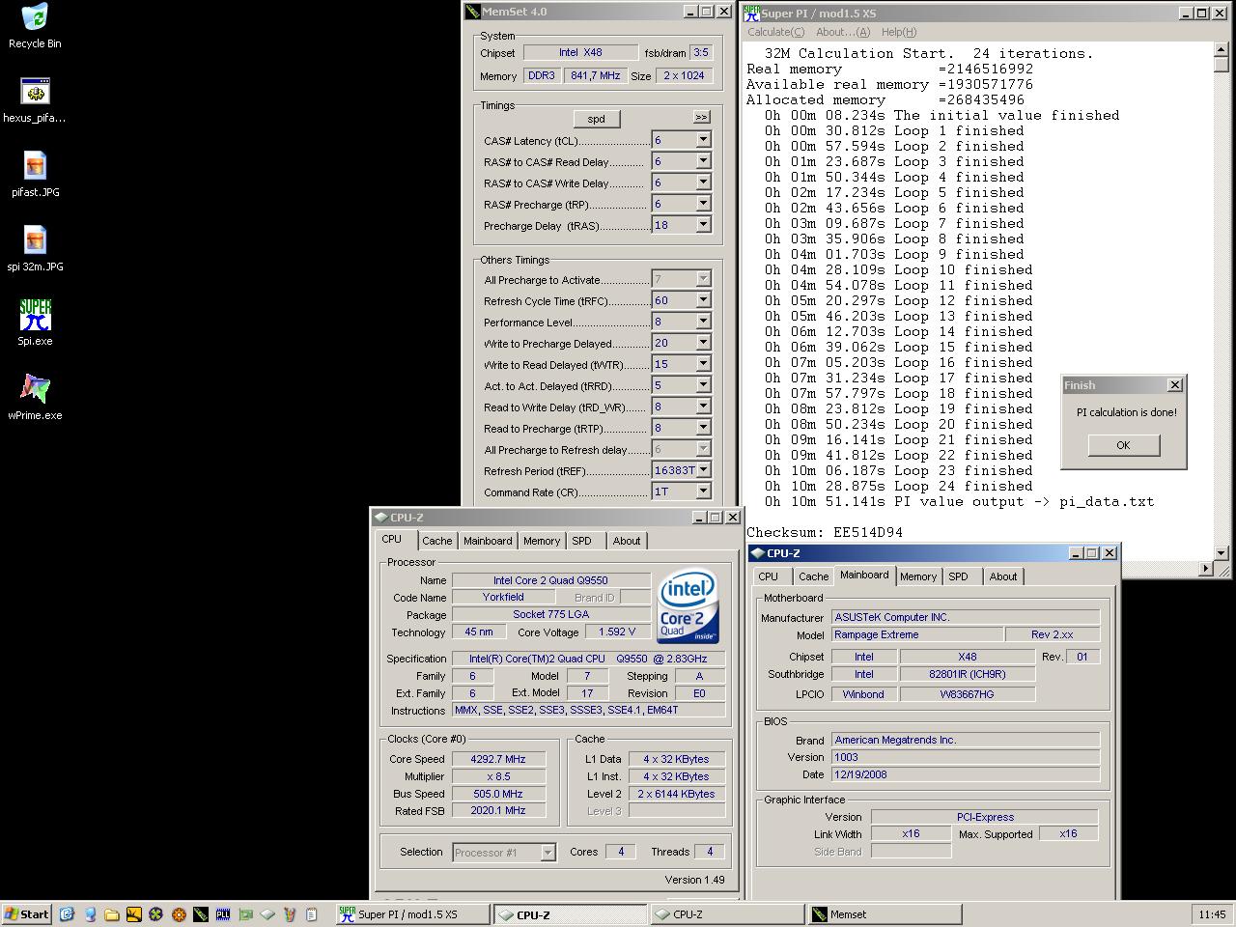Open Read to Precharge (tRTP) dropdown
Viewport: 1236px width, 927px height.
pos(703,428)
